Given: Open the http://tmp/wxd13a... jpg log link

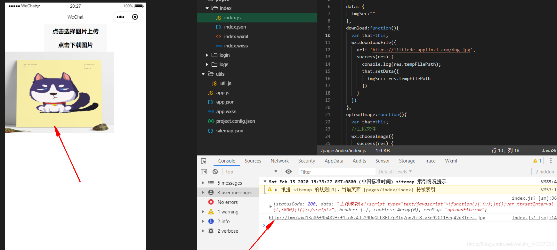Looking at the screenshot, I should [x=377, y=218].
